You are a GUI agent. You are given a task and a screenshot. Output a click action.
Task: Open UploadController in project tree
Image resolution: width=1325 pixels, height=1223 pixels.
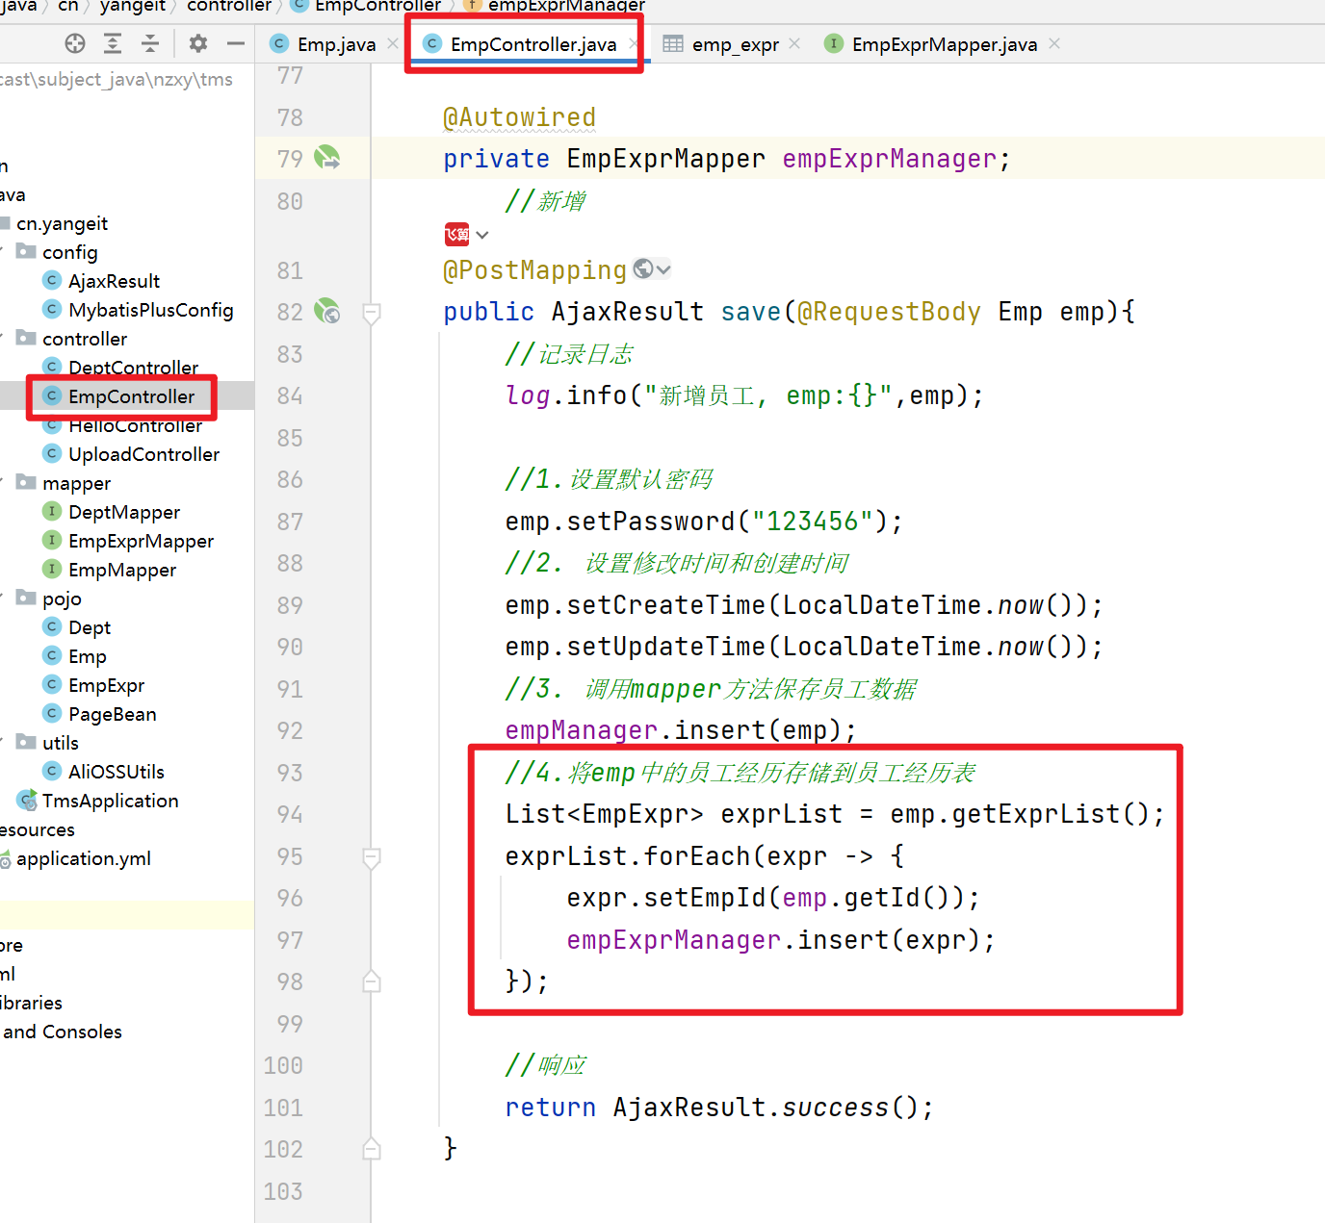click(143, 454)
